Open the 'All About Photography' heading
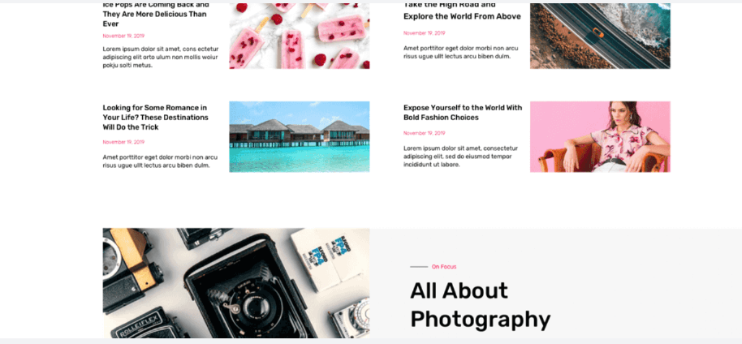The height and width of the screenshot is (344, 742). [x=481, y=305]
